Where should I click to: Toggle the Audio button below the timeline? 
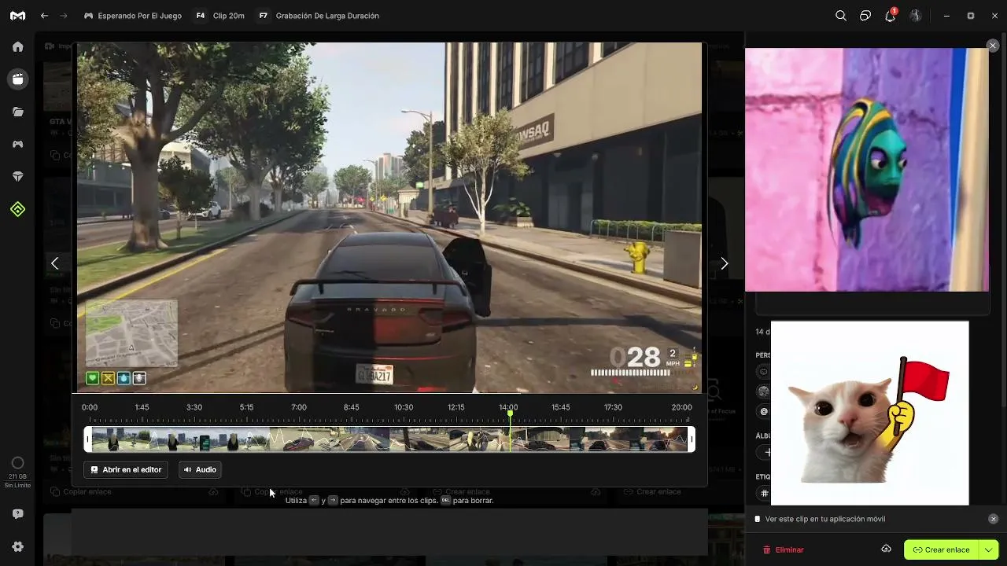click(x=200, y=469)
